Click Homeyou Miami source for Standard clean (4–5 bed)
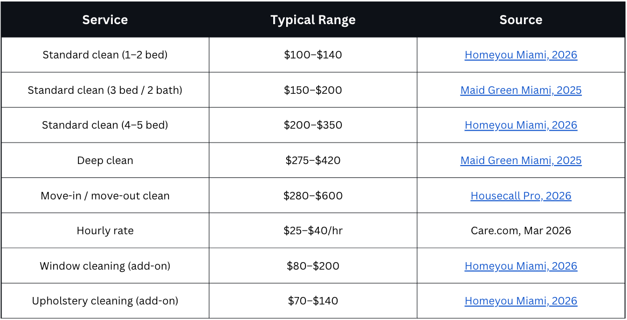Screen dimensions: 627x320 (x=521, y=125)
